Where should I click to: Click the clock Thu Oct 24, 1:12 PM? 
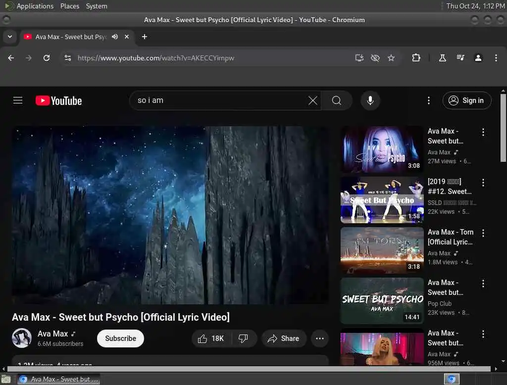pos(475,6)
